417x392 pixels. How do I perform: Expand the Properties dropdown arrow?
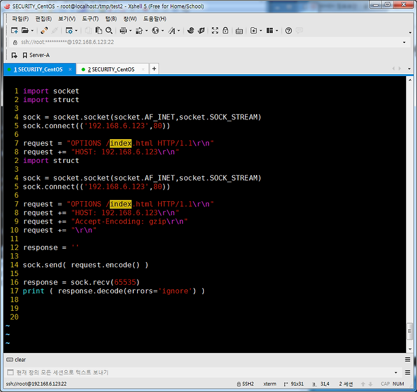pyautogui.click(x=76, y=31)
